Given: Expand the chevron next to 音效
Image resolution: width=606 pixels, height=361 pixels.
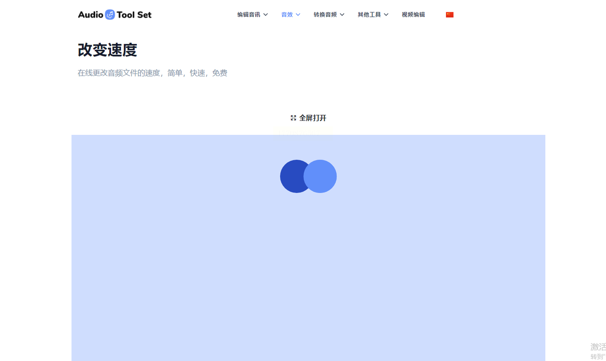Looking at the screenshot, I should pyautogui.click(x=298, y=15).
